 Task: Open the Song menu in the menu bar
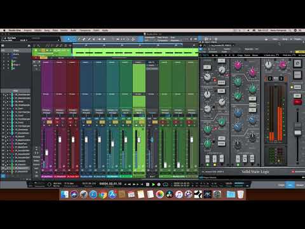(47, 31)
